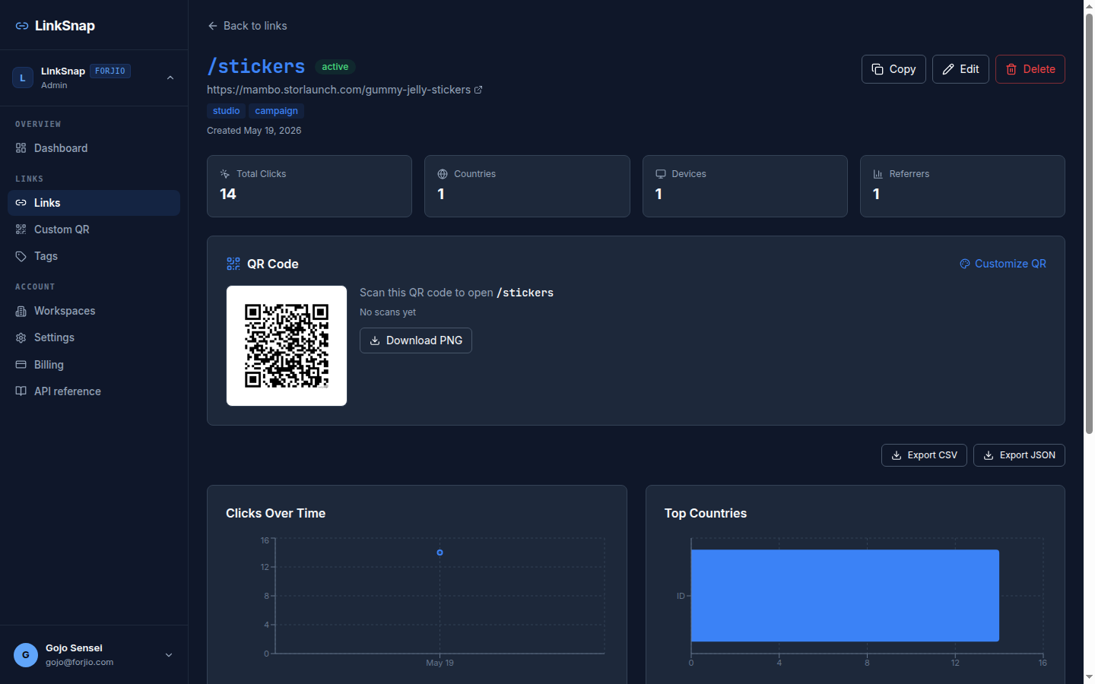Viewport: 1095px width, 684px height.
Task: Click the palette icon beside Customize QR
Action: [x=965, y=264]
